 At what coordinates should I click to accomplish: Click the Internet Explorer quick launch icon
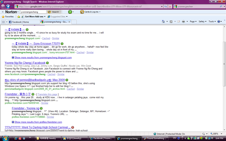(16, 139)
